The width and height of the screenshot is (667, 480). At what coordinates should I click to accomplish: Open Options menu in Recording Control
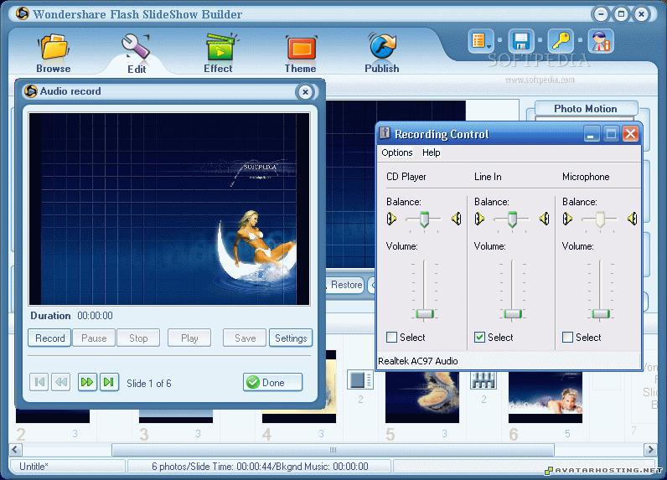pos(397,152)
